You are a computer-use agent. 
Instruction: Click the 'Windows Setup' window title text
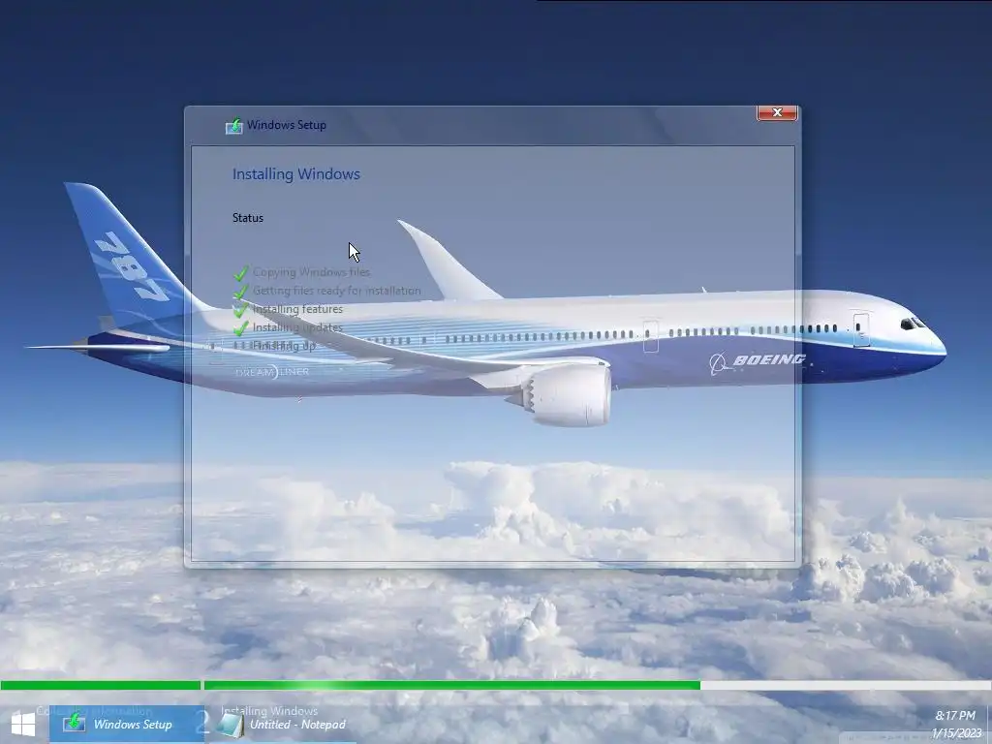point(287,125)
